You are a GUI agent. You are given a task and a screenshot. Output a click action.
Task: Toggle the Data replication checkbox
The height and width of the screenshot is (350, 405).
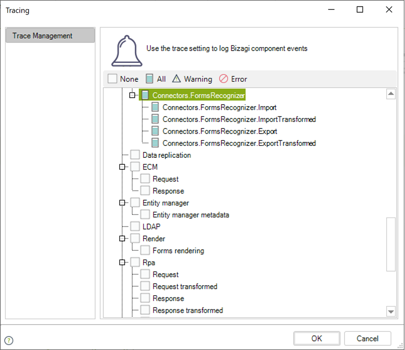click(135, 155)
